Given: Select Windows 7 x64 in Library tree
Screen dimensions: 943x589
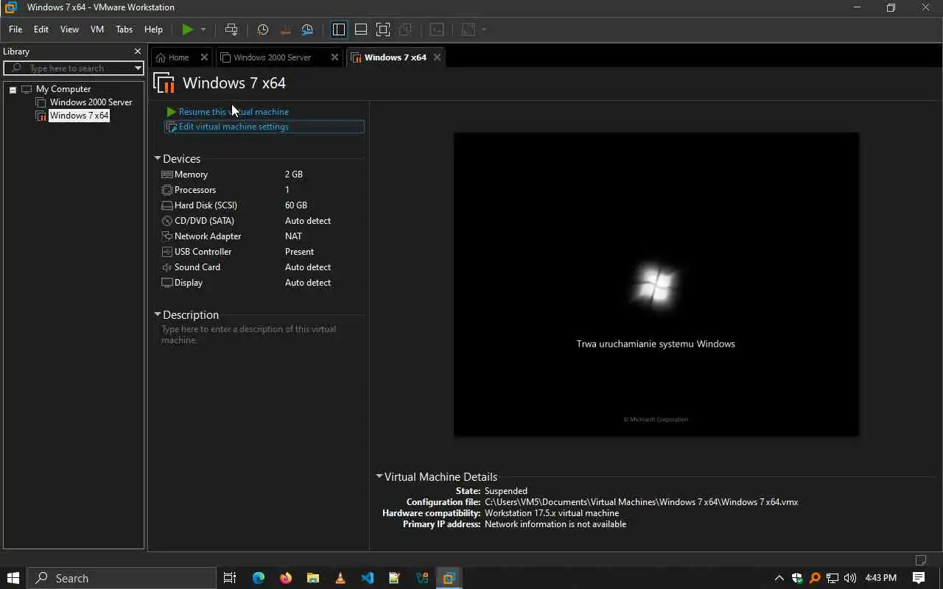Looking at the screenshot, I should (x=79, y=116).
